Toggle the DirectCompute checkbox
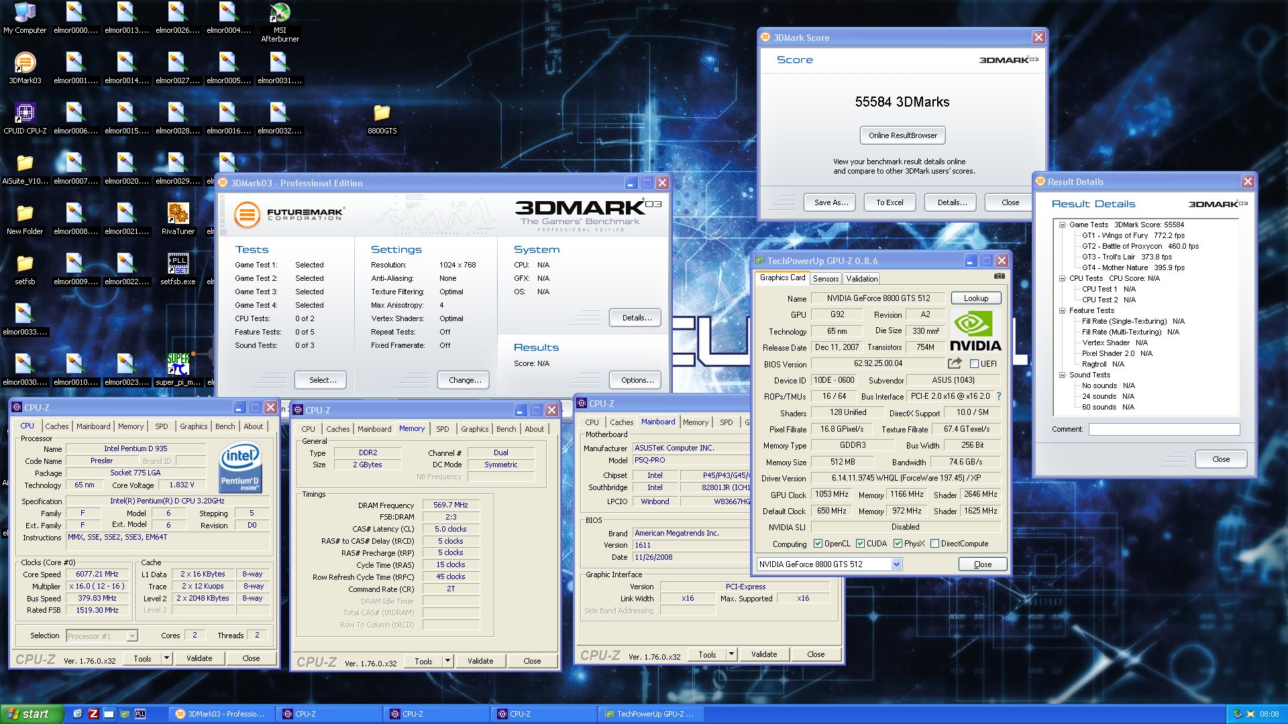This screenshot has width=1288, height=724. coord(934,544)
